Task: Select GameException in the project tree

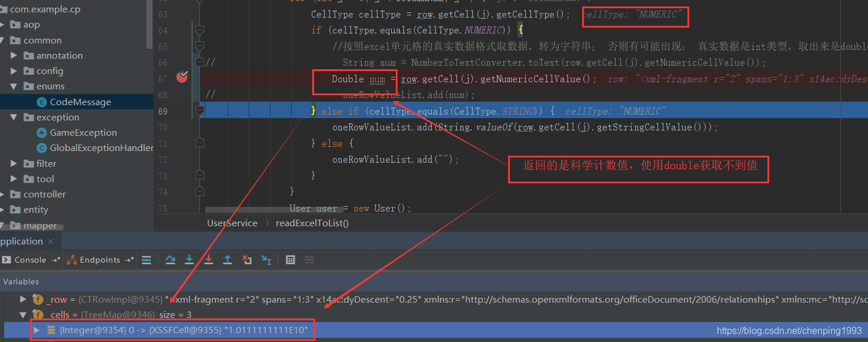Action: [83, 133]
